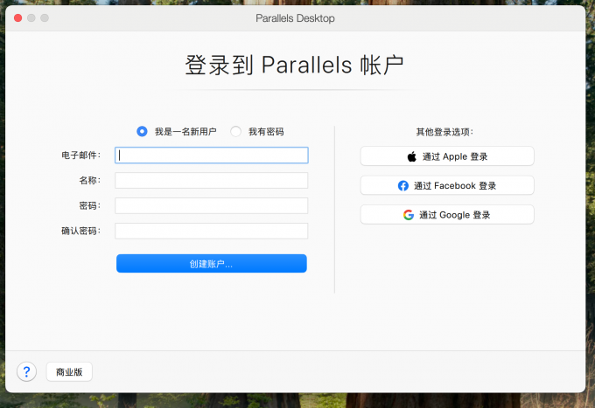Click the 其他登录选项 label
The width and height of the screenshot is (595, 408).
444,132
